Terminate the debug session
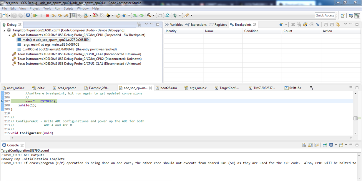362x181 pixels. point(47,15)
